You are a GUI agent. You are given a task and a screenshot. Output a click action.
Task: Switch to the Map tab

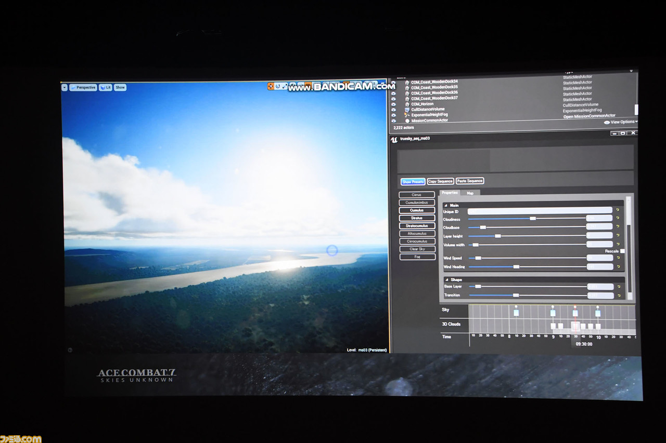(470, 193)
